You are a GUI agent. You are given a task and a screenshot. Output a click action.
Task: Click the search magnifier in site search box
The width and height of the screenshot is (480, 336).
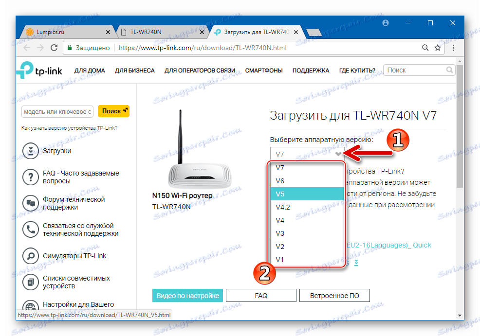[x=449, y=70]
